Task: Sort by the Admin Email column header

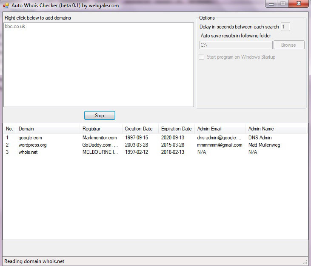Action: (x=220, y=129)
